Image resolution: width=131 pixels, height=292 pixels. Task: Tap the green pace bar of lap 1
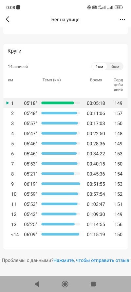58,103
